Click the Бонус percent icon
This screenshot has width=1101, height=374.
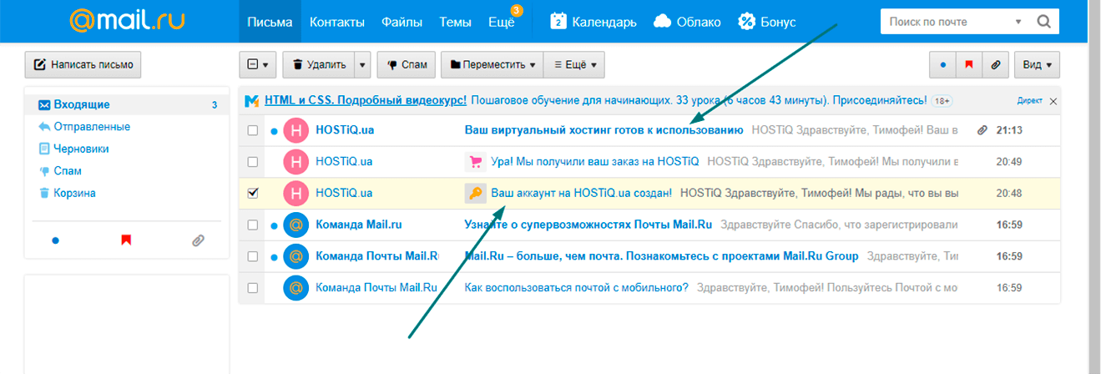747,22
